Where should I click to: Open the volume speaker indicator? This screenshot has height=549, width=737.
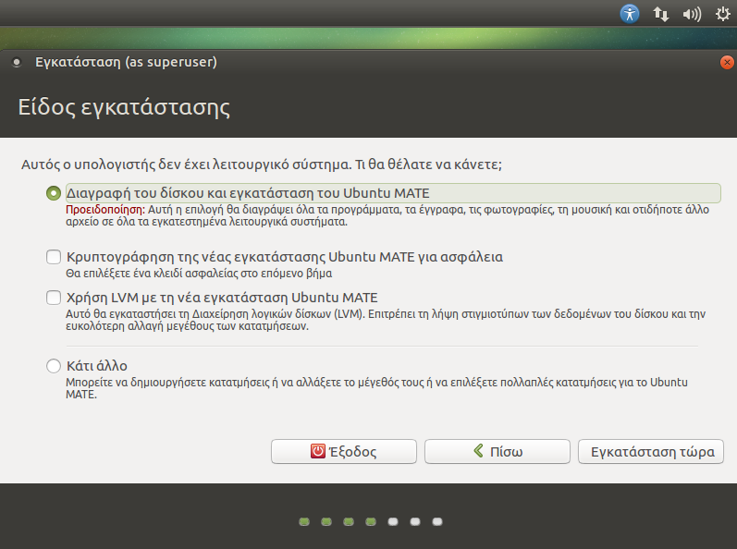coord(691,14)
